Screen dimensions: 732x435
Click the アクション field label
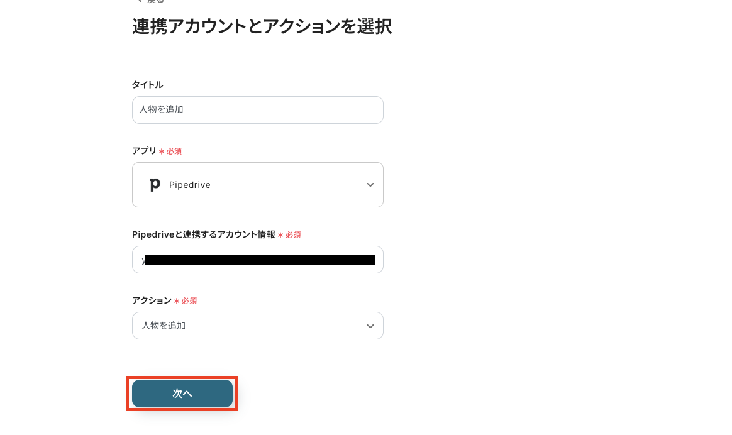[152, 300]
